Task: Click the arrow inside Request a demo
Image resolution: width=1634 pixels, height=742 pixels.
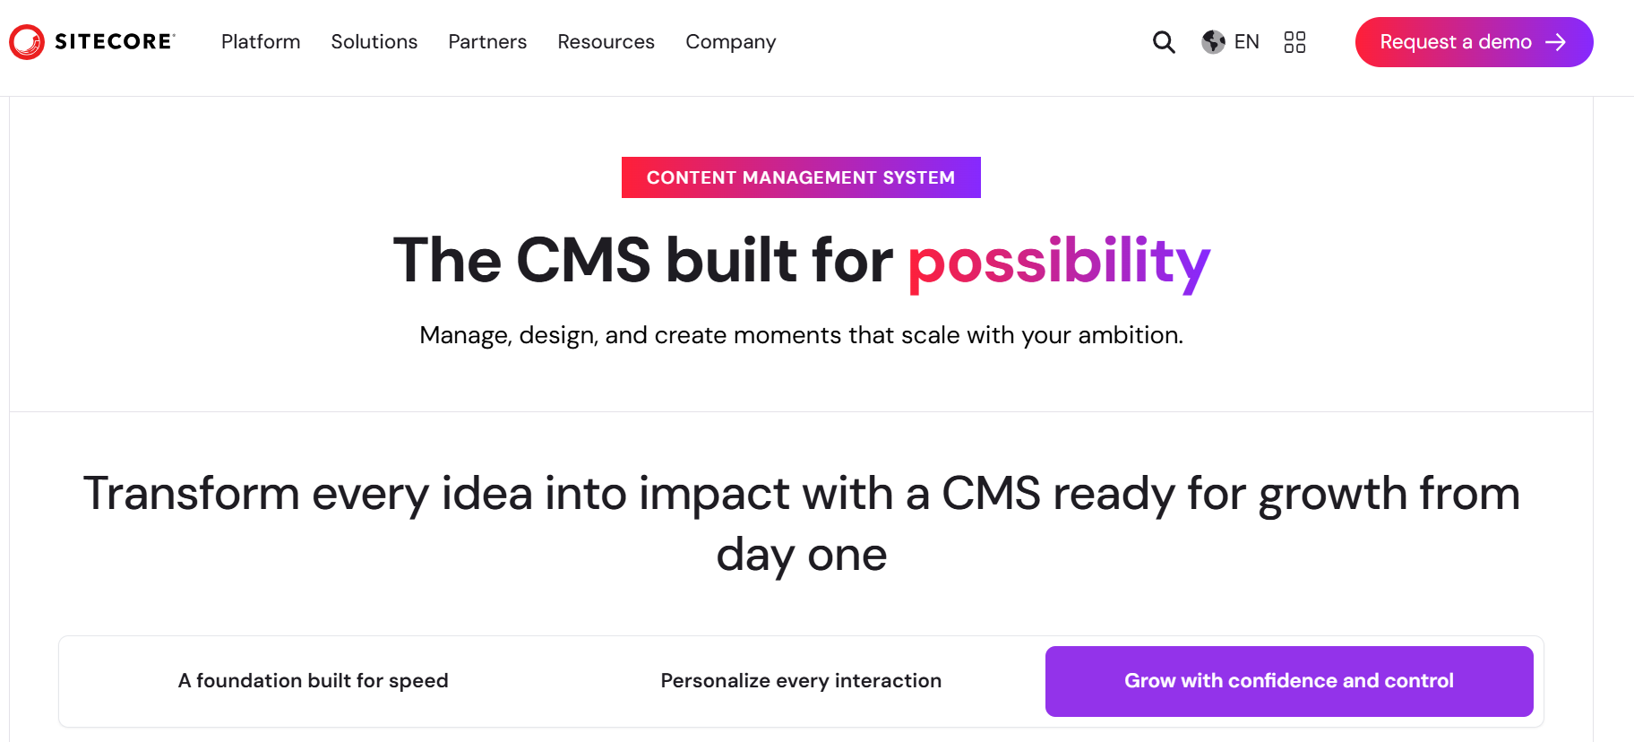Action: pos(1556,42)
